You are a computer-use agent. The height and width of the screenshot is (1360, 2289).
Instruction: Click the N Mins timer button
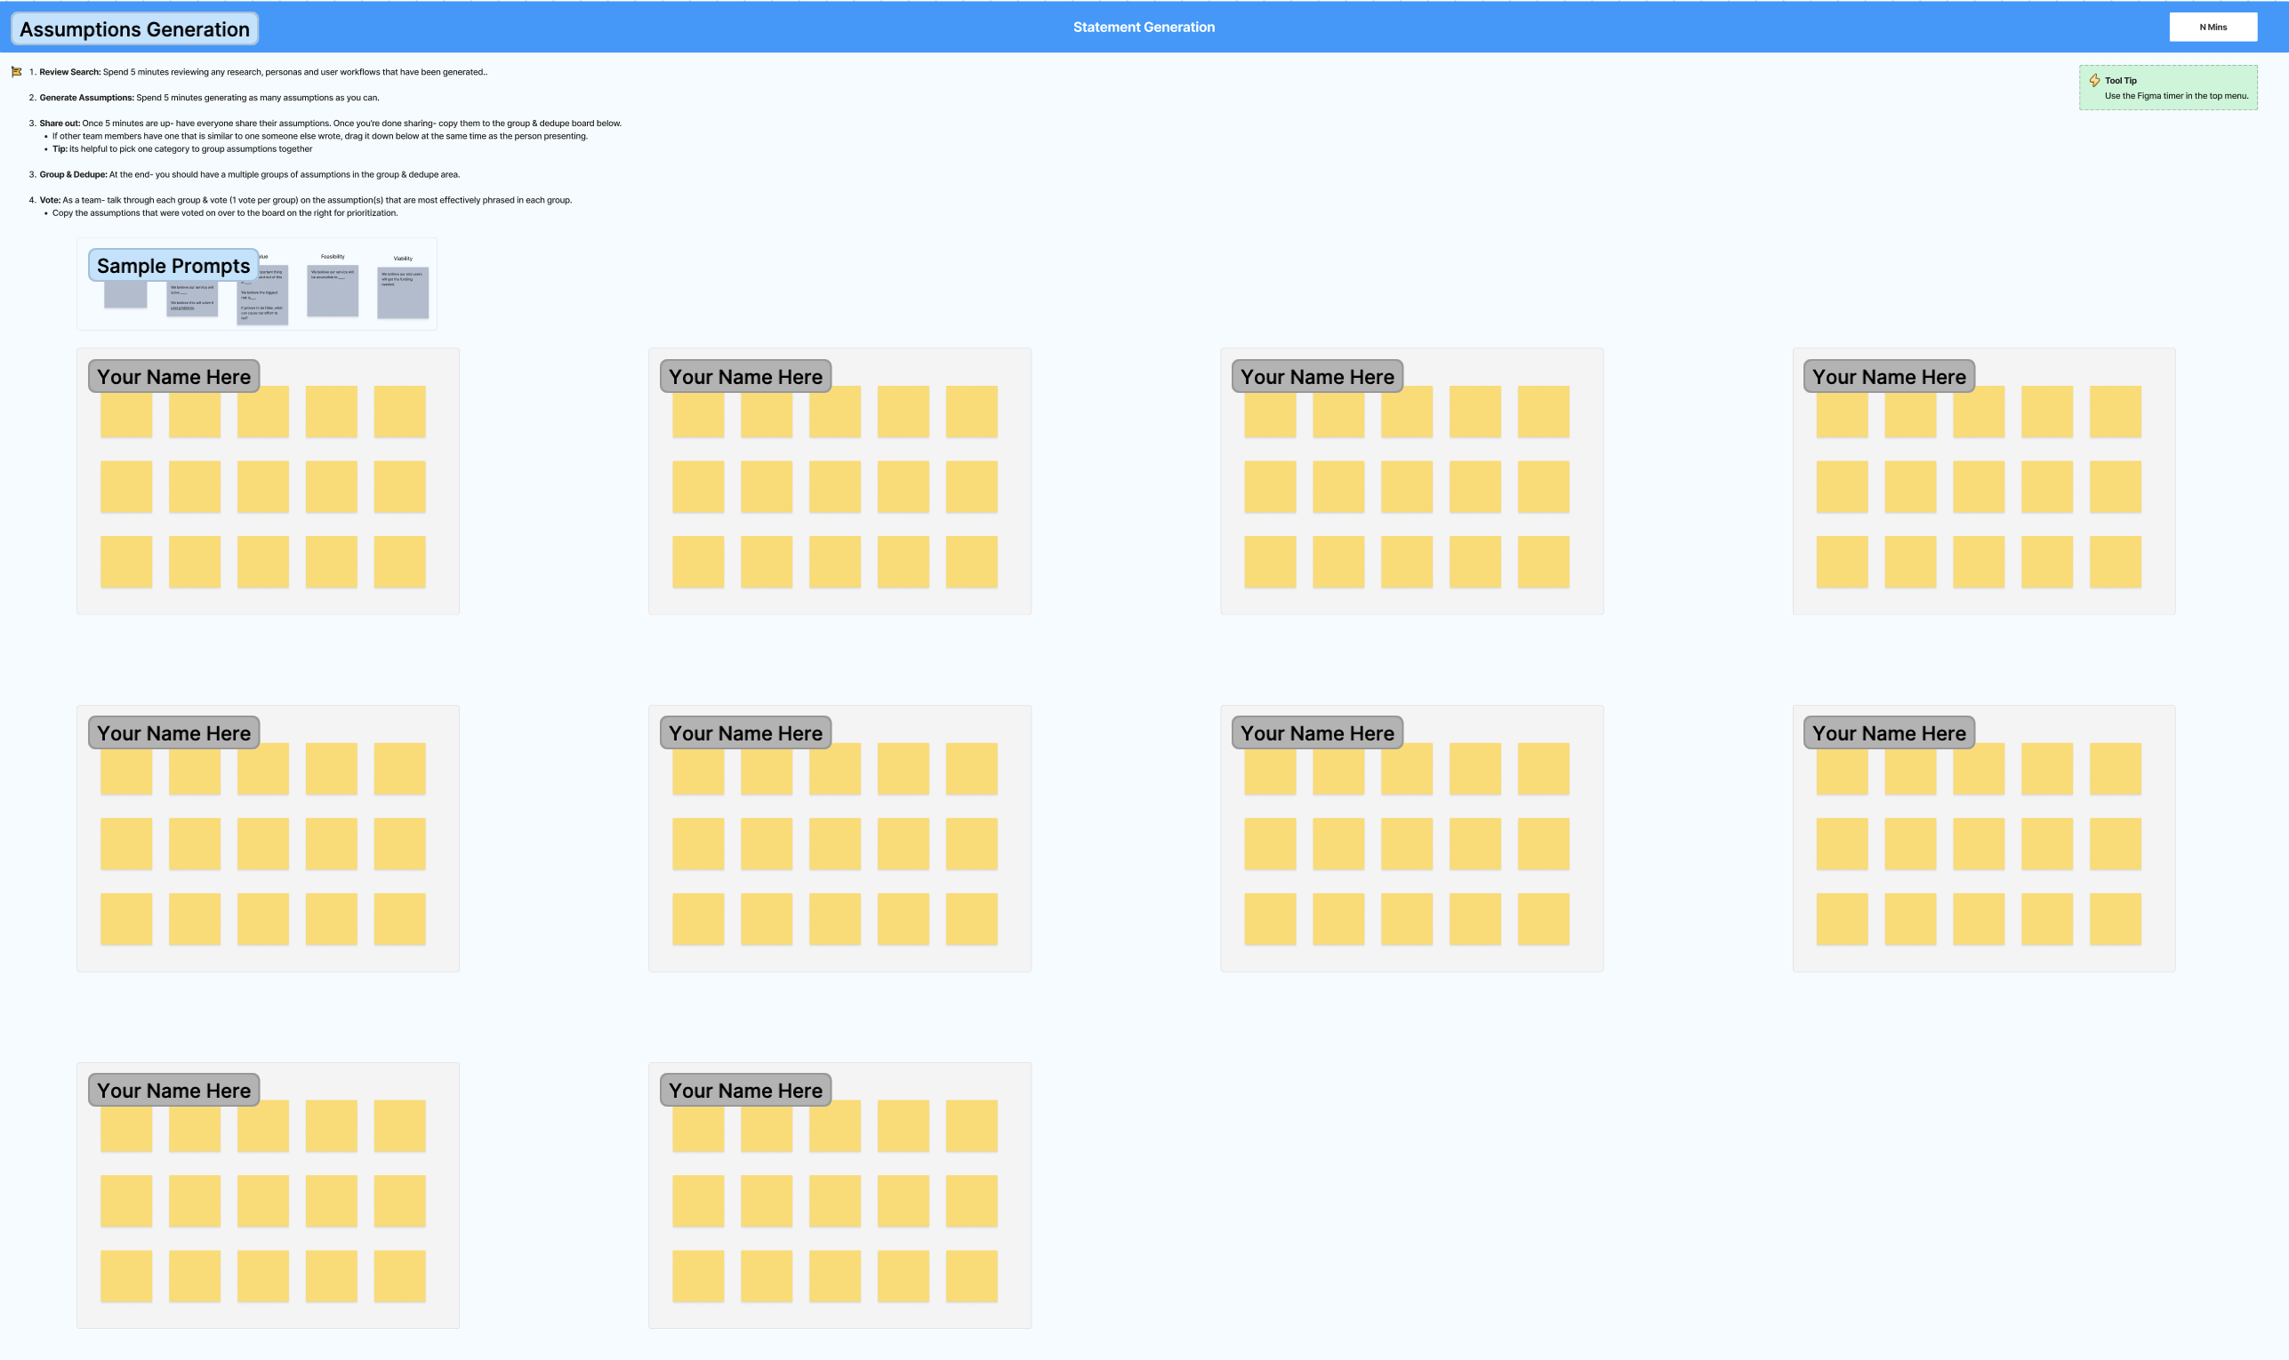coord(2212,27)
